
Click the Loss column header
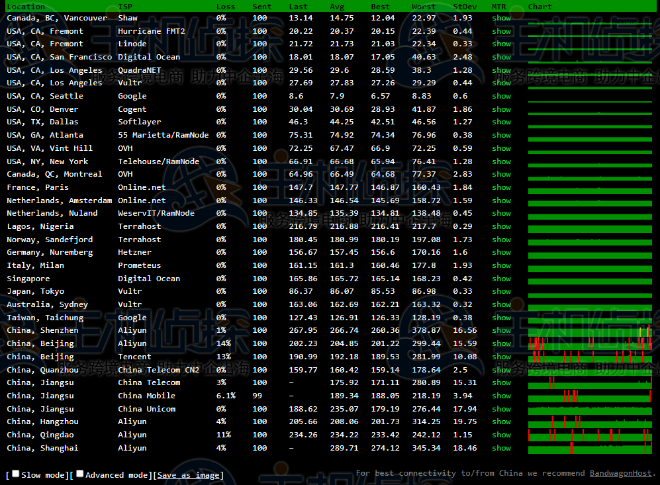point(225,7)
